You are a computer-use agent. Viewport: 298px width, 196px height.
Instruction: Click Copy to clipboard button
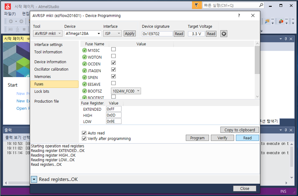[240, 130]
